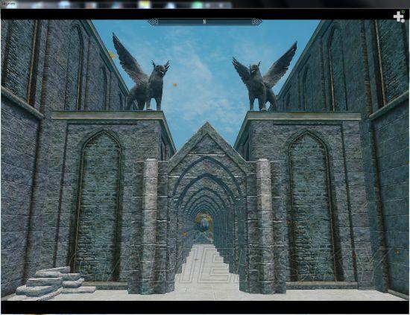Click the Skyrim window title text
Screen dimensions: 410x315
click(x=8, y=4)
